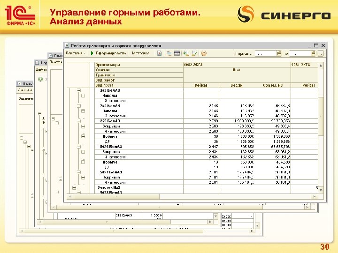Viewport: 338px width, 253px height.
Task: Click the period end date field
Action: tap(300, 53)
